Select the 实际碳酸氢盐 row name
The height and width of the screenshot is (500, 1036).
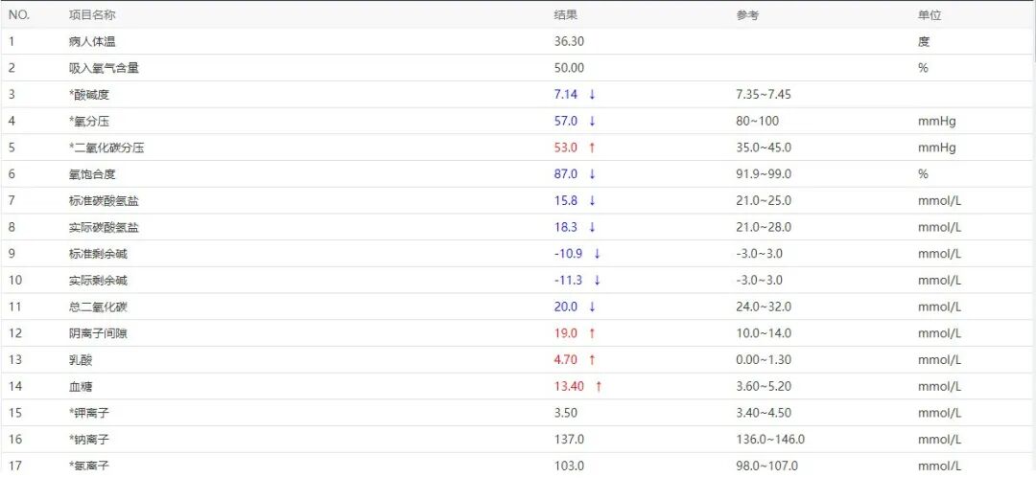(104, 227)
